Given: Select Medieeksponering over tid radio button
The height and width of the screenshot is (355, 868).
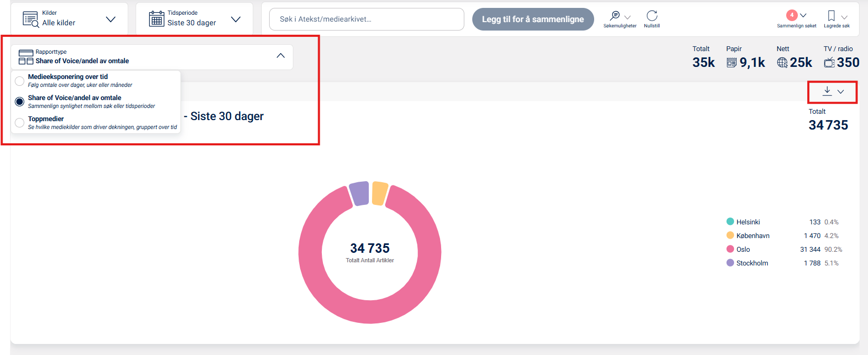Looking at the screenshot, I should pyautogui.click(x=20, y=81).
